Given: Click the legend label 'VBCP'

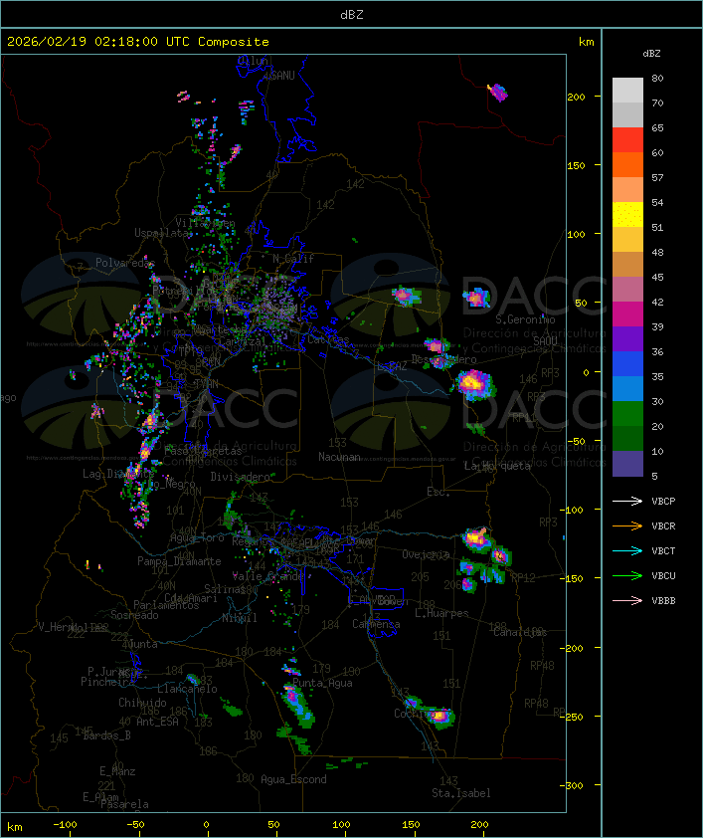Looking at the screenshot, I should coord(663,502).
